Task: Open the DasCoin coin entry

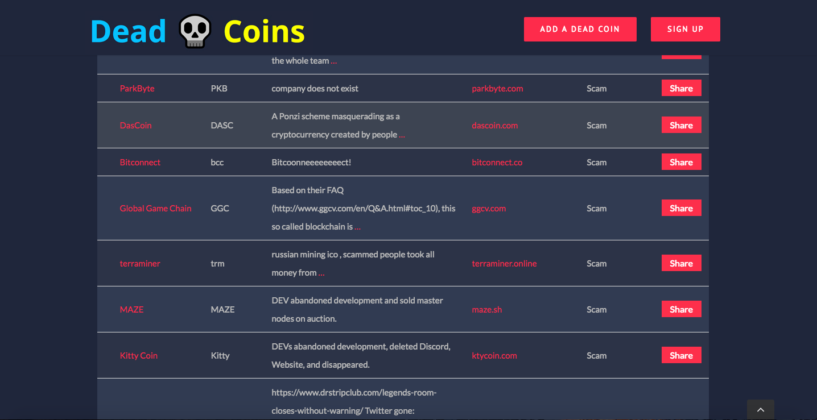Action: point(135,125)
